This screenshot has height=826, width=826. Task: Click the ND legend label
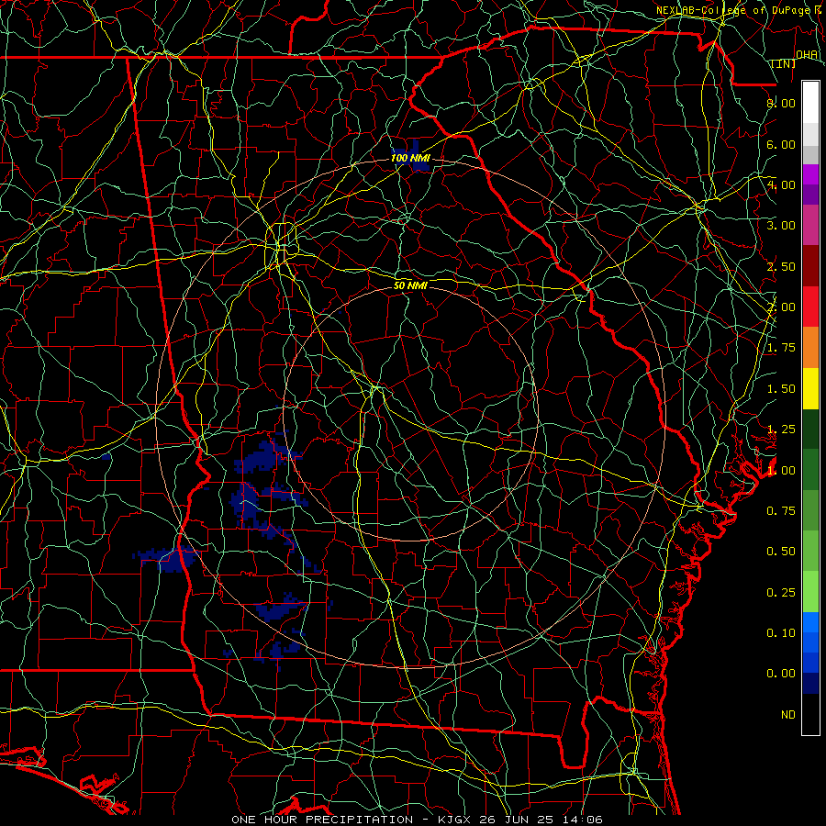(788, 715)
